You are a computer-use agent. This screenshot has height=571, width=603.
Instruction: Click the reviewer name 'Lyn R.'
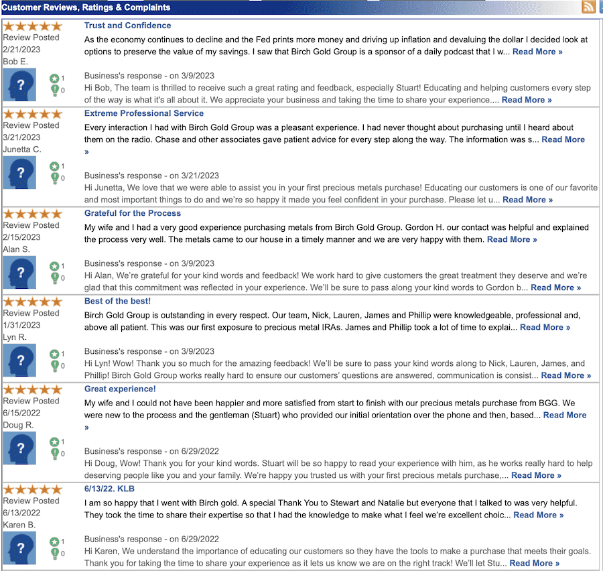15,337
